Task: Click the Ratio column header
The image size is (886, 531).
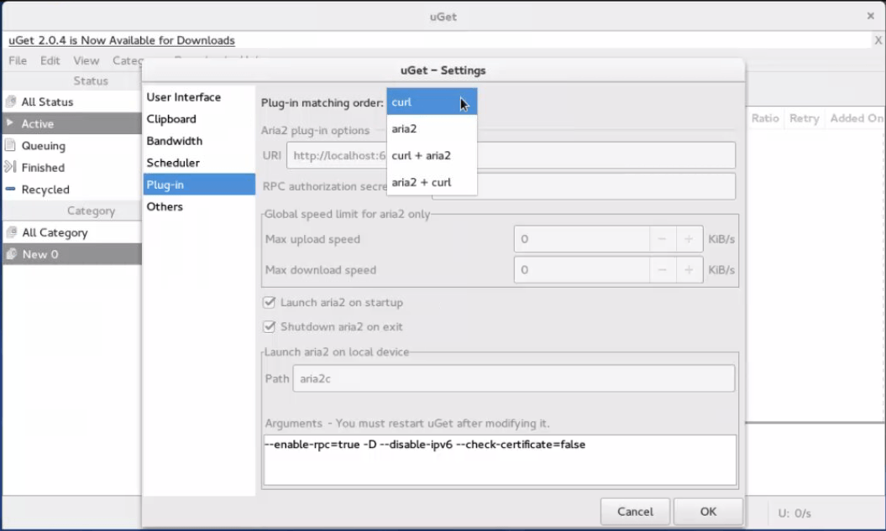Action: (x=764, y=118)
